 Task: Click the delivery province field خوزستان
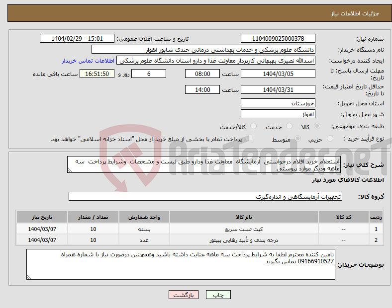pyautogui.click(x=278, y=103)
